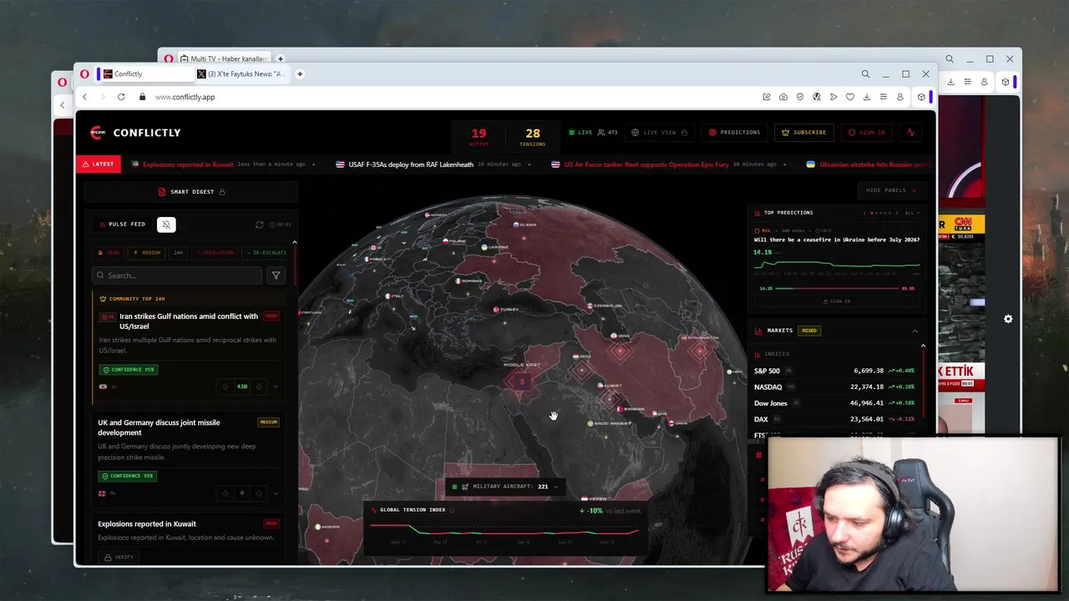Toggle the muted notification bell in Pulse Feed
1069x601 pixels.
(x=166, y=224)
